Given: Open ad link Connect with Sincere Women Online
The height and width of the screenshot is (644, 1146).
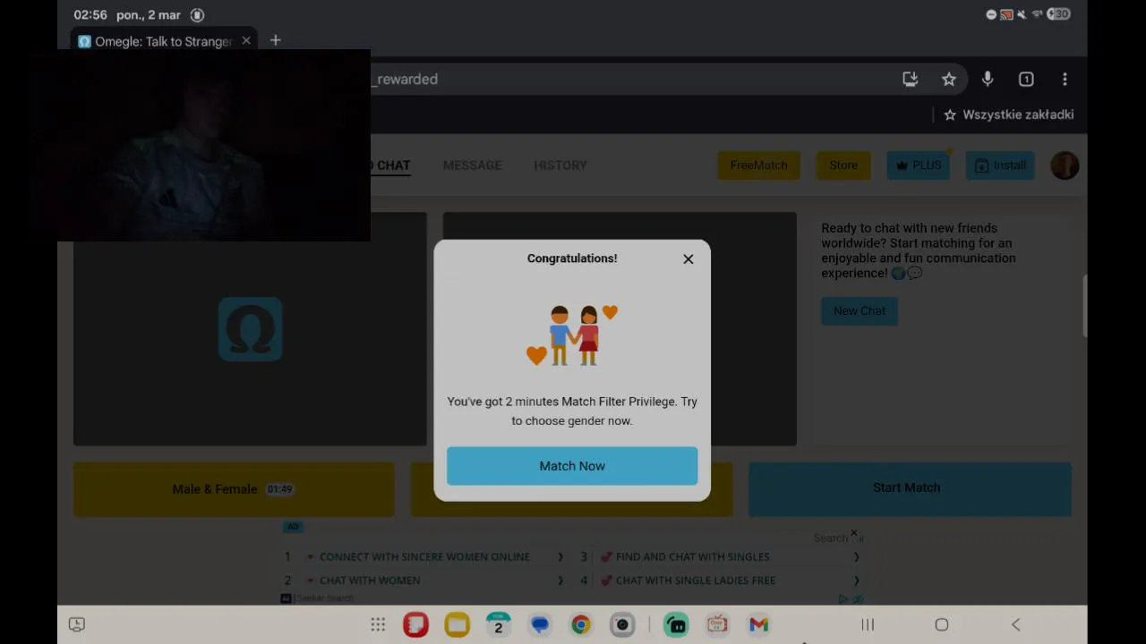Looking at the screenshot, I should (424, 556).
